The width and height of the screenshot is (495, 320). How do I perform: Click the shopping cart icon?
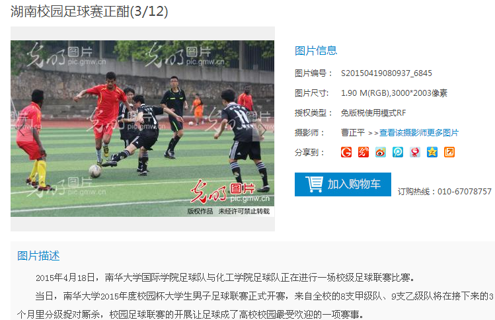click(314, 184)
